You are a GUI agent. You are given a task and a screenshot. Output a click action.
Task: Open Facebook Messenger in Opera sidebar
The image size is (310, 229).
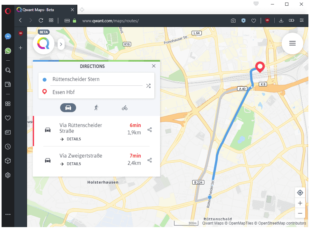[8, 37]
